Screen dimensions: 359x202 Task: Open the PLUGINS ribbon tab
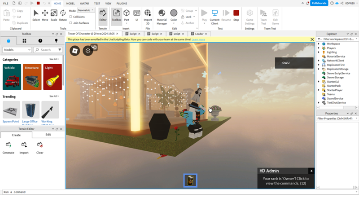(x=122, y=3)
